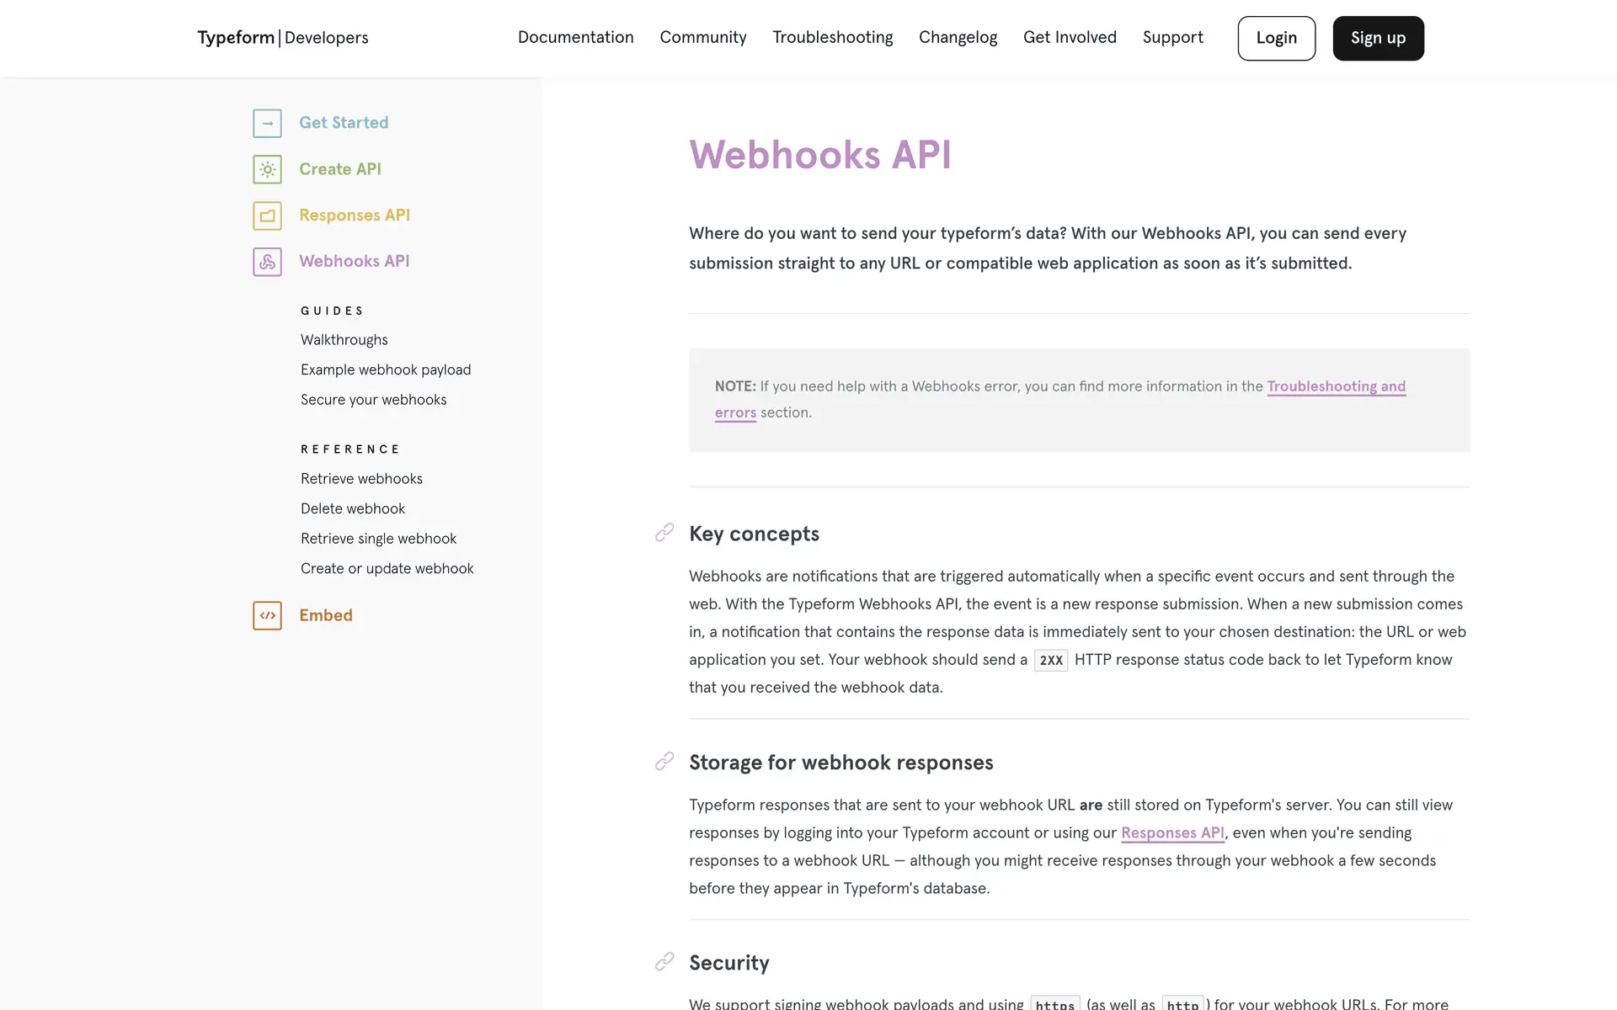Click the Embed code icon
This screenshot has height=1010, width=1617.
point(267,616)
